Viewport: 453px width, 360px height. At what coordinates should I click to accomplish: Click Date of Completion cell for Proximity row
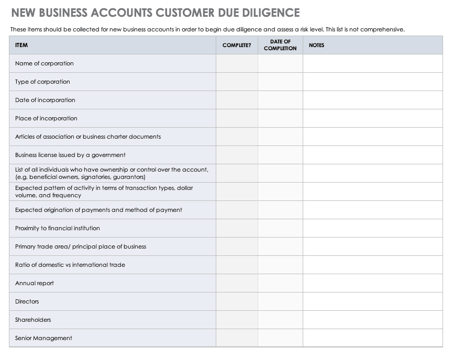pos(280,228)
